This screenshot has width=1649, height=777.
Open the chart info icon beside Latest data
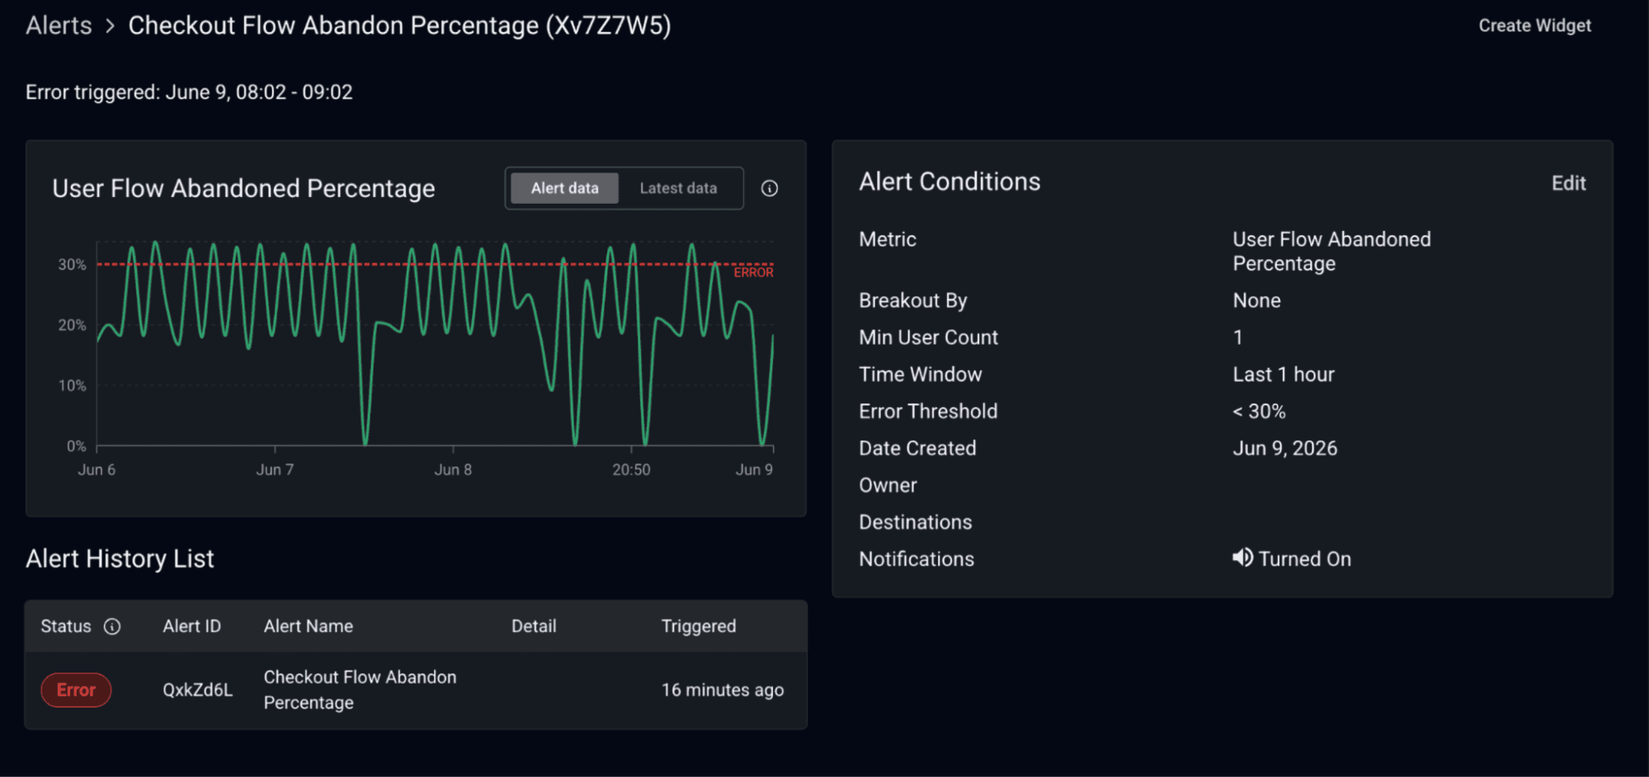769,189
